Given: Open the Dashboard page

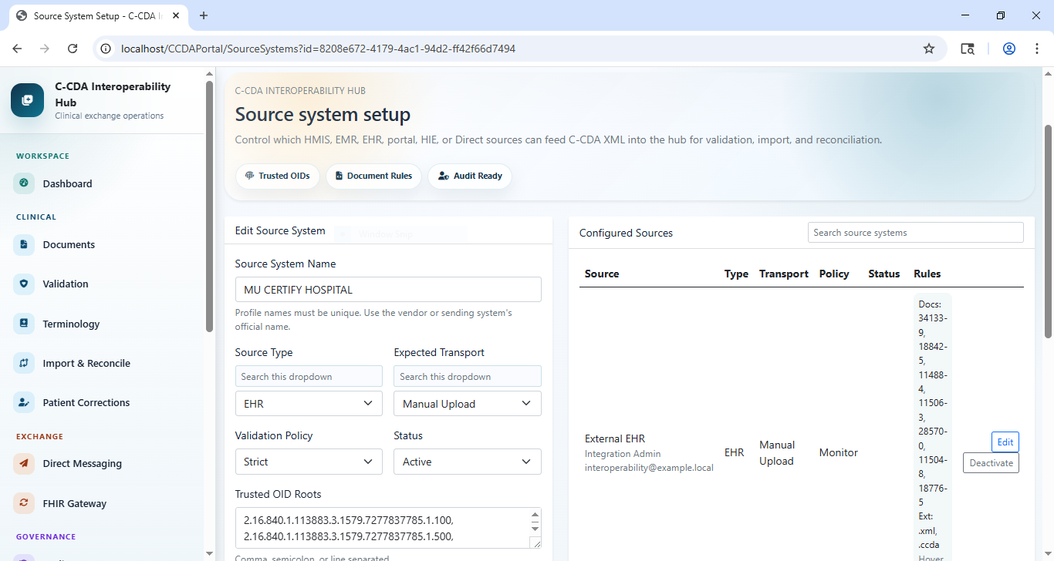Looking at the screenshot, I should (x=67, y=183).
